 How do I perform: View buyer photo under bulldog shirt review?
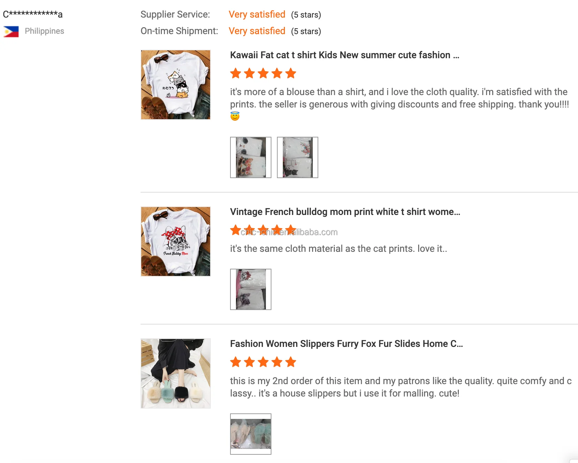pos(251,289)
